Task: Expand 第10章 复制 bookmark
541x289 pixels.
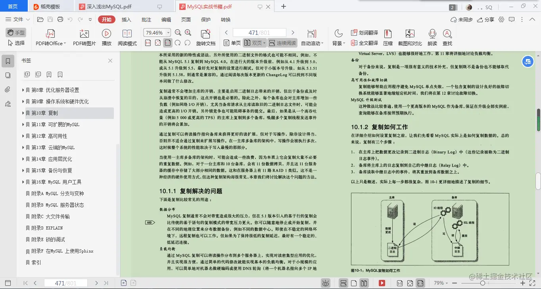Action: click(23, 113)
